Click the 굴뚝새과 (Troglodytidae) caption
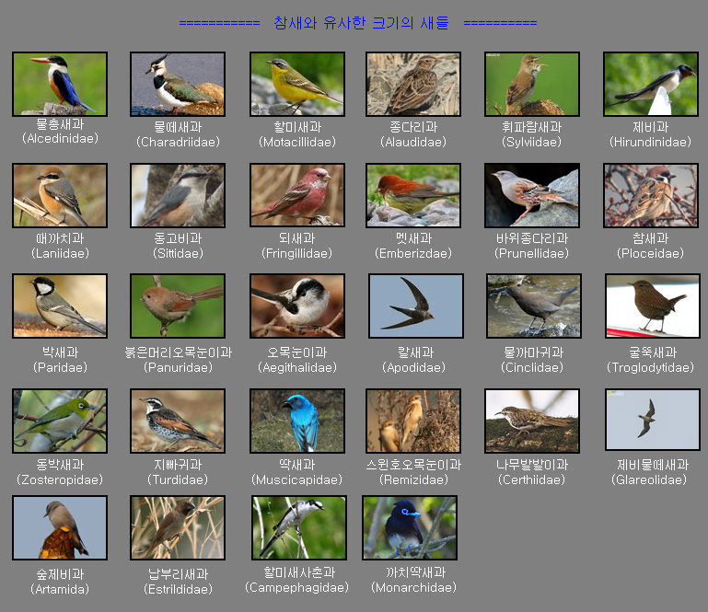 [650, 360]
